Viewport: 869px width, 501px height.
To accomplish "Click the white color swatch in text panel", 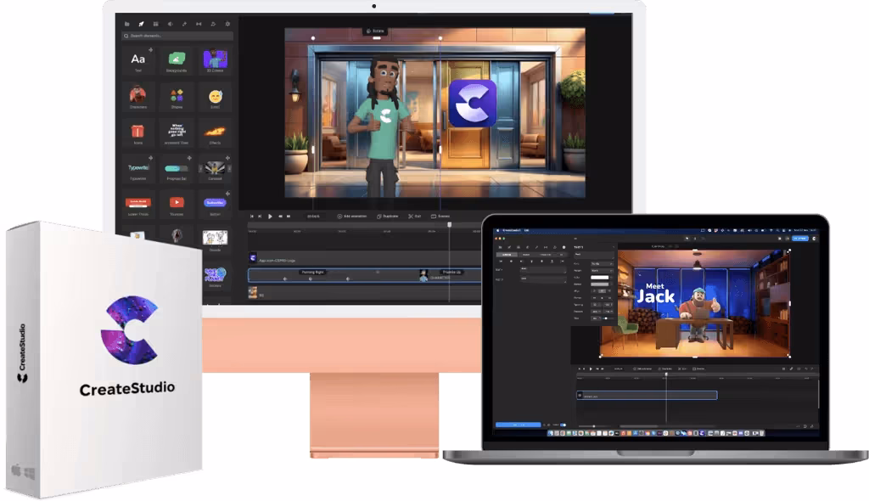I will point(601,278).
